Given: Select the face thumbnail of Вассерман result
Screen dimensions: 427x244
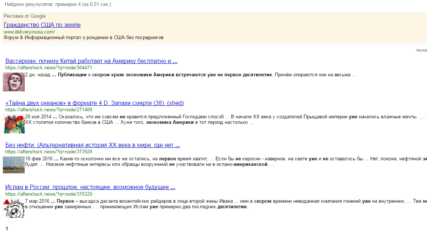Looking at the screenshot, I should point(14,82).
